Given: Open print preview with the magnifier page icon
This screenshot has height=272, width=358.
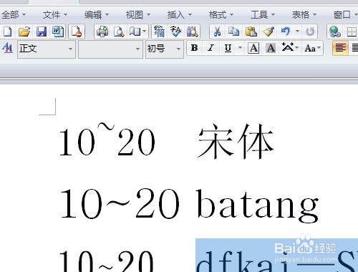Looking at the screenshot, I should (x=119, y=31).
